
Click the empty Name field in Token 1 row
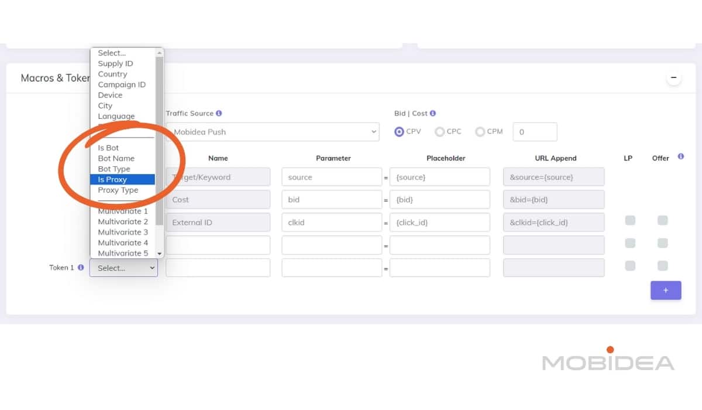click(218, 268)
